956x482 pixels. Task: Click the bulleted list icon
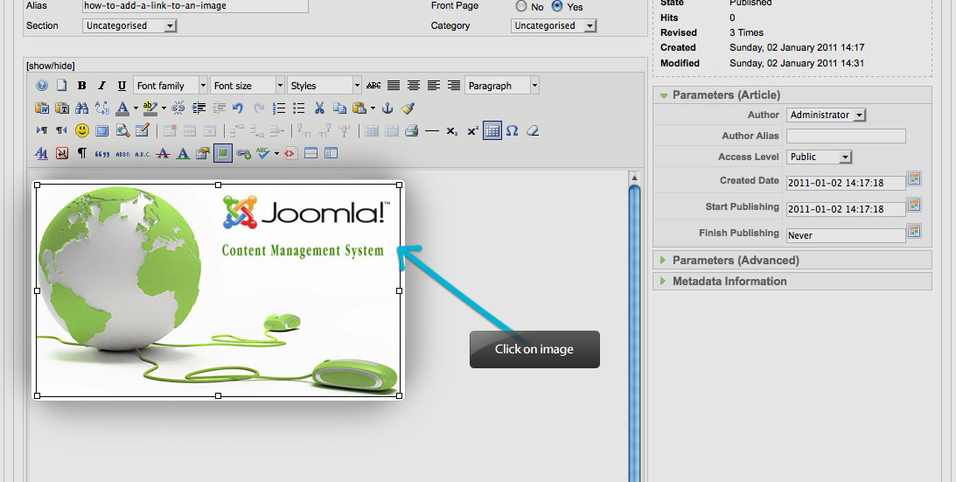[299, 108]
